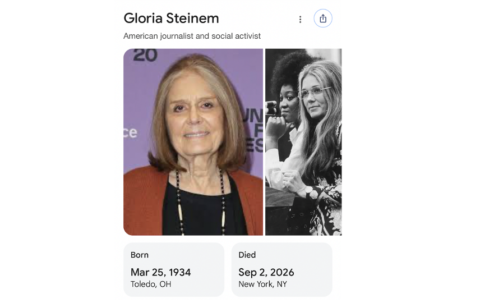This screenshot has height=303, width=480.
Task: Click the red cardigan in the color portrait
Action: coord(142,202)
